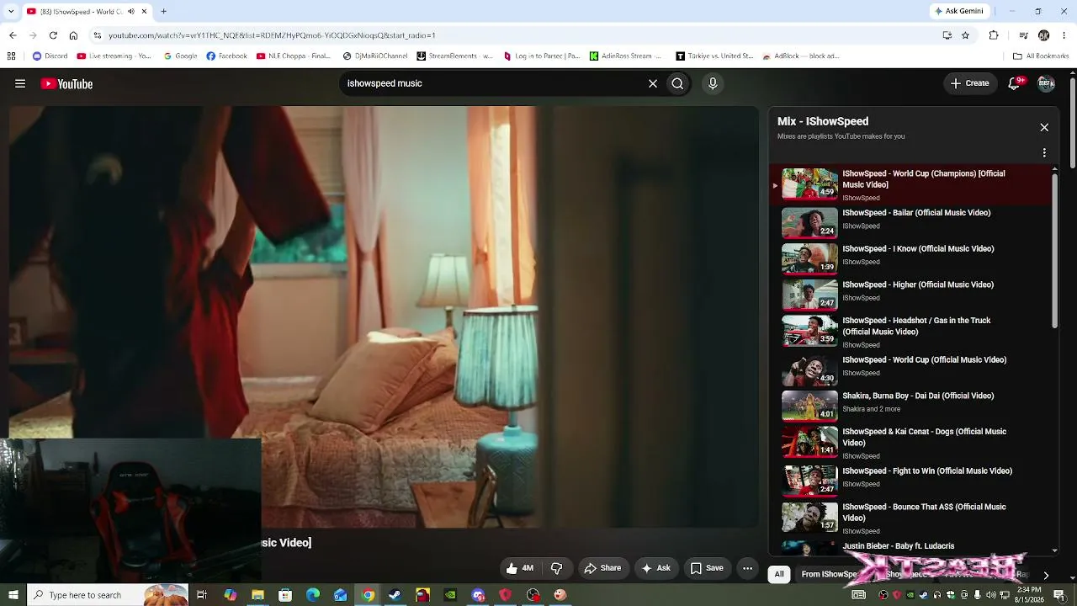Go back in Chrome
This screenshot has width=1077, height=606.
point(13,35)
